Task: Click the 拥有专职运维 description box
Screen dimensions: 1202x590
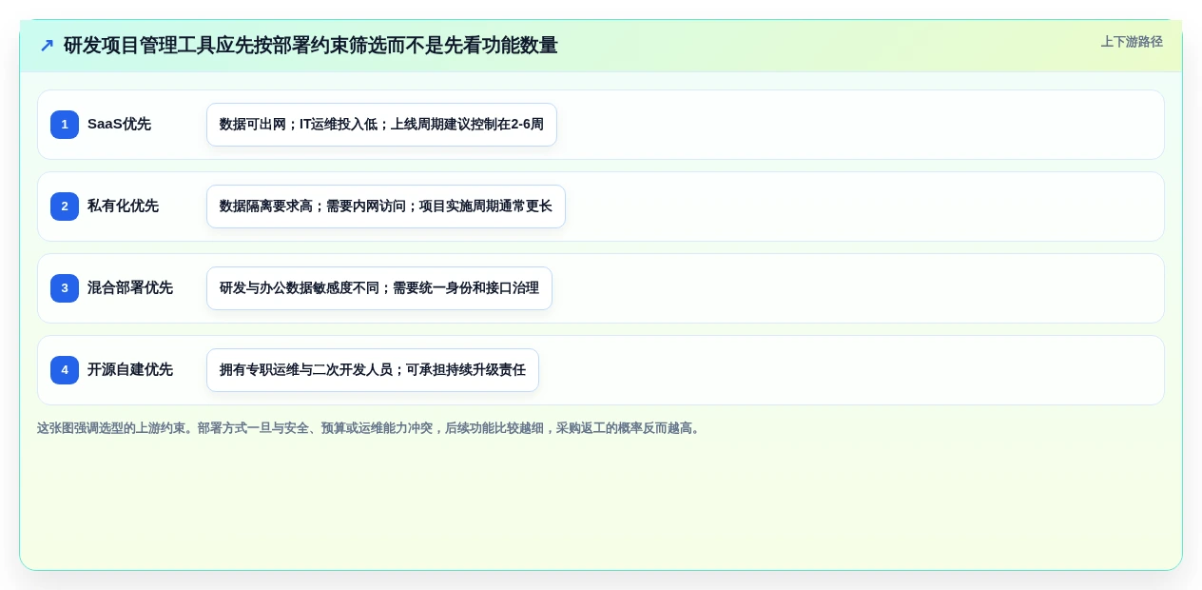Action: [373, 370]
